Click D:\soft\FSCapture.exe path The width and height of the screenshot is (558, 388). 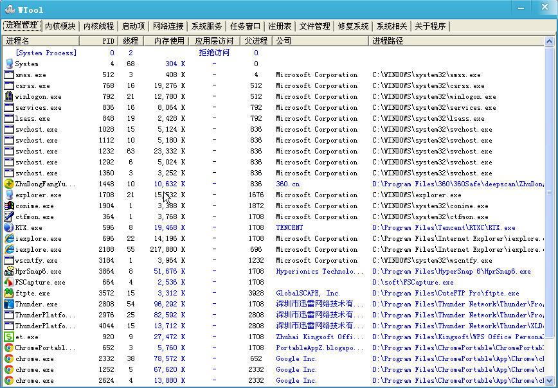pyautogui.click(x=413, y=283)
